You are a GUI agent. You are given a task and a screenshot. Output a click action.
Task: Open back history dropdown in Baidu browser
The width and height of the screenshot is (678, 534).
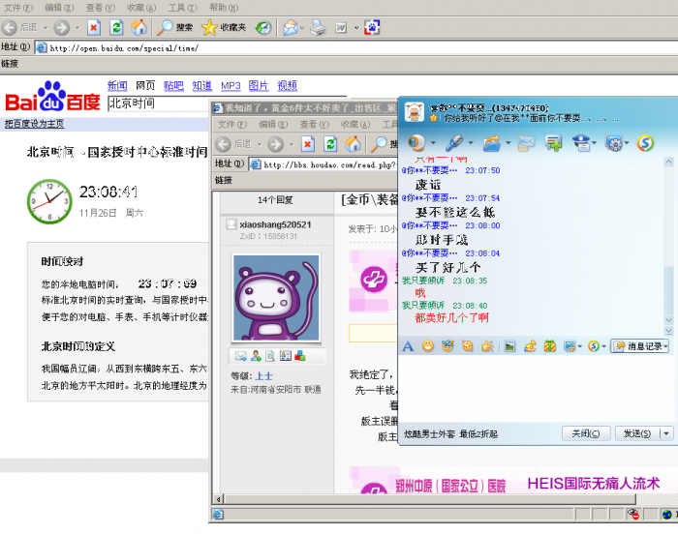point(45,28)
